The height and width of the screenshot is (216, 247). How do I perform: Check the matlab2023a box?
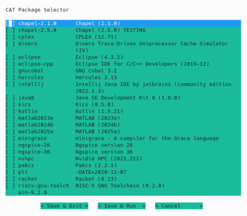tap(10, 118)
